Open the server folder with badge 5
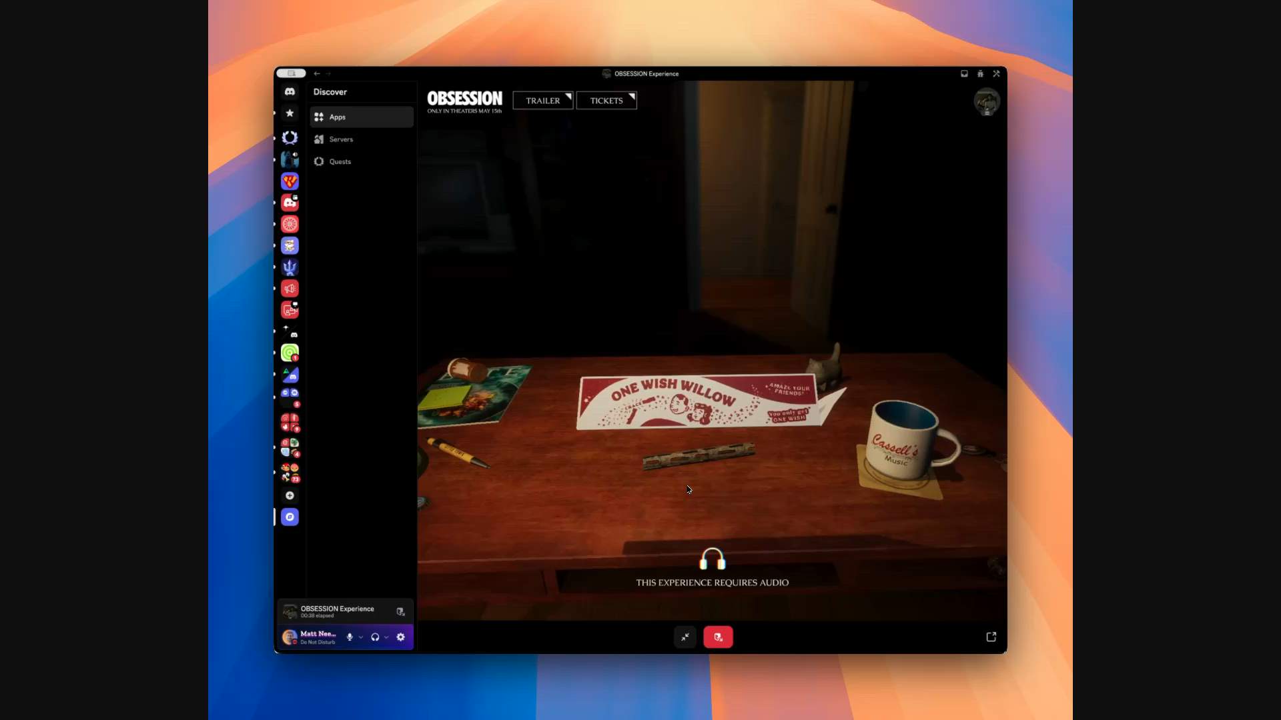Viewport: 1281px width, 720px height. tap(290, 397)
